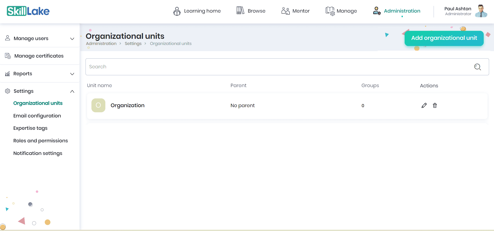Viewport: 494px width, 231px height.
Task: Expand the Reports section chevron
Action: tap(72, 74)
